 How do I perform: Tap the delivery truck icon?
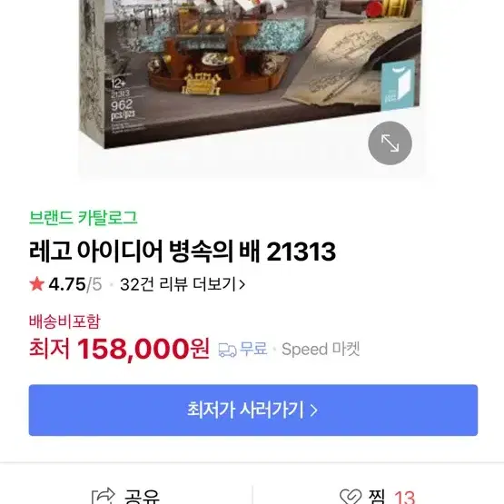click(x=227, y=350)
